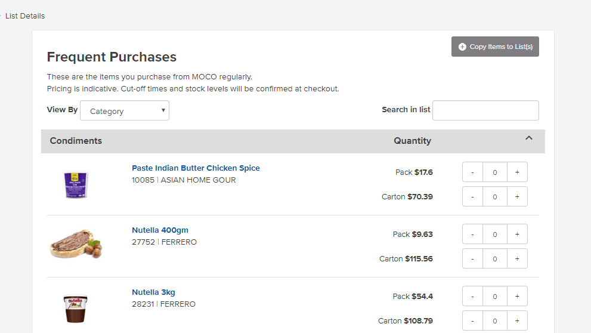591x333 pixels.
Task: Open Paste Indian Butter Chicken Spice link
Action: point(196,168)
